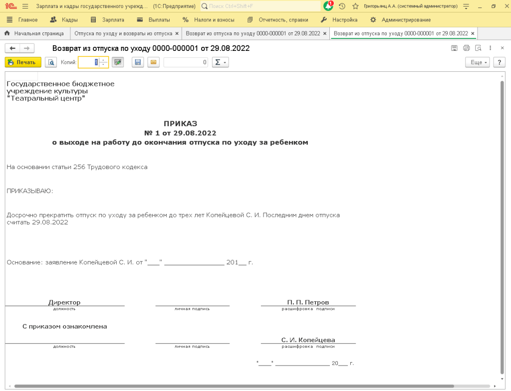511x391 pixels.
Task: Click the horizontal scrollbar at bottom
Action: pyautogui.click(x=234, y=386)
